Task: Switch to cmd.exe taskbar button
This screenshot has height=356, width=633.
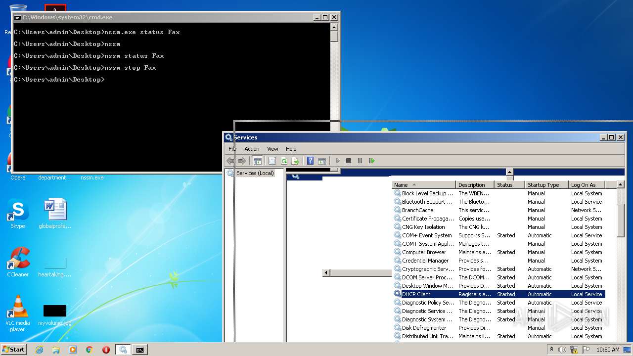Action: coord(140,350)
